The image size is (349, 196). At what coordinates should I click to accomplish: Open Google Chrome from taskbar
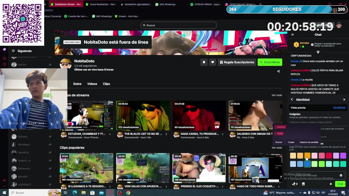(128, 193)
